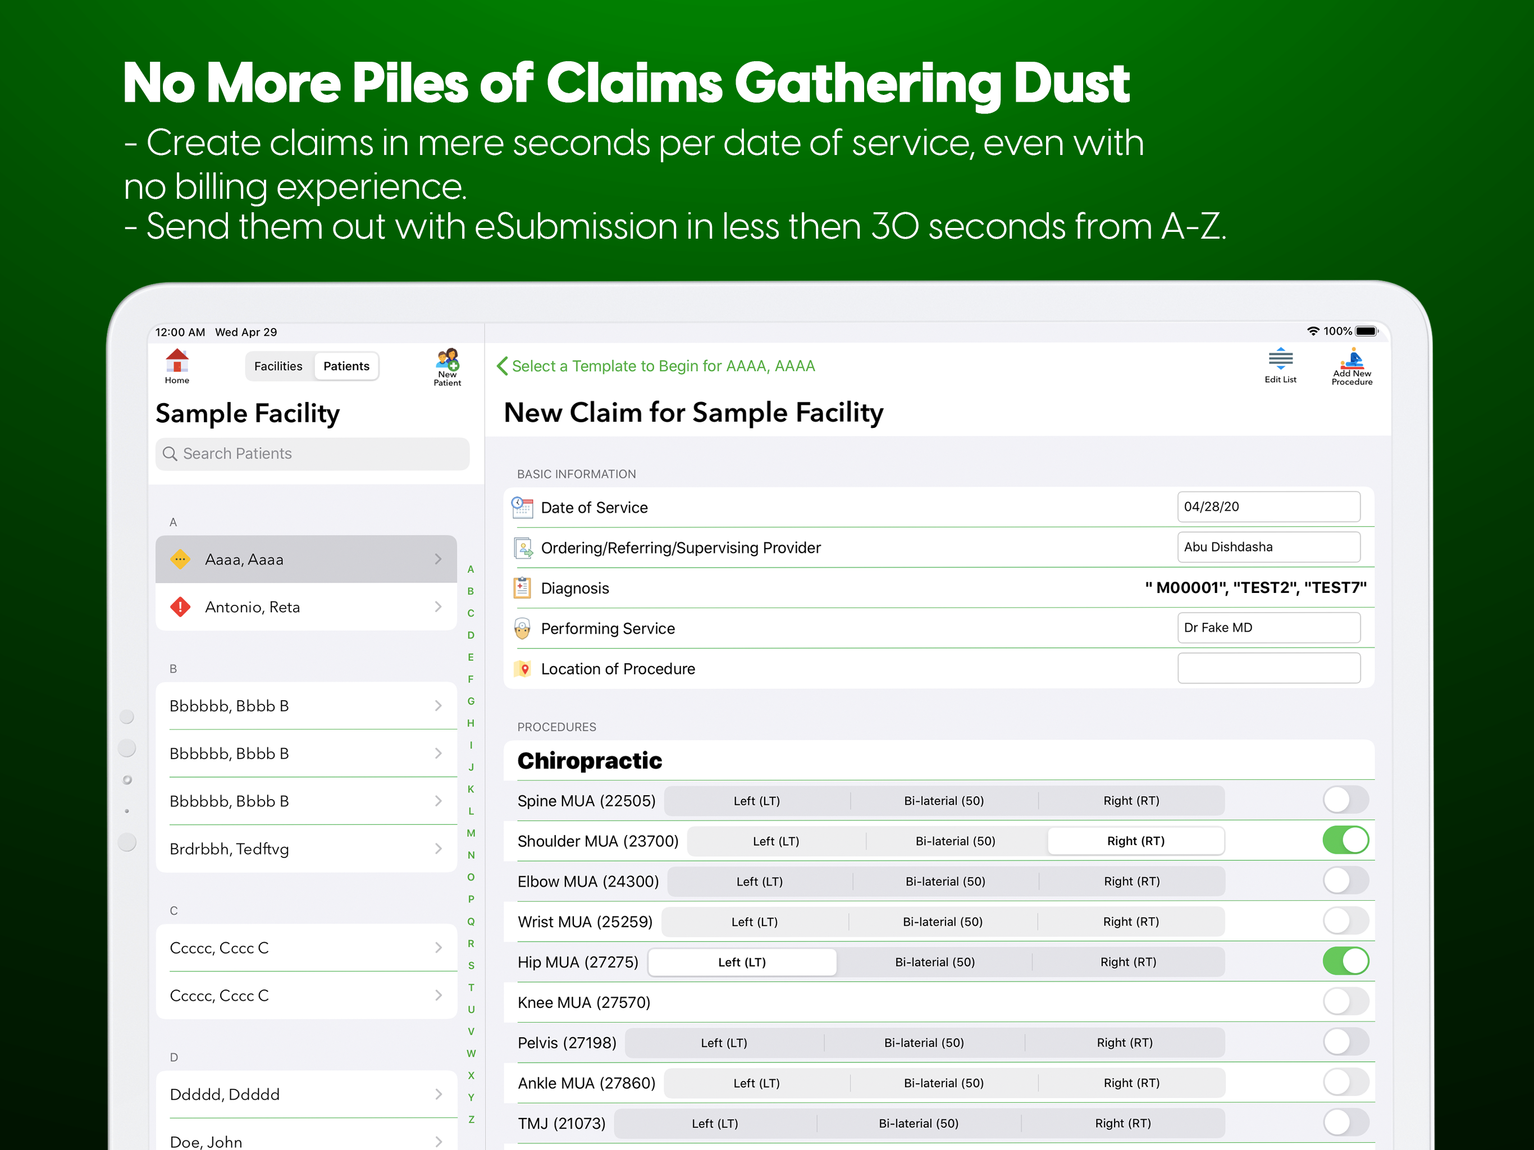Select patient Brdrbbh, Tedftvg
Image resolution: width=1534 pixels, height=1150 pixels.
click(x=306, y=848)
